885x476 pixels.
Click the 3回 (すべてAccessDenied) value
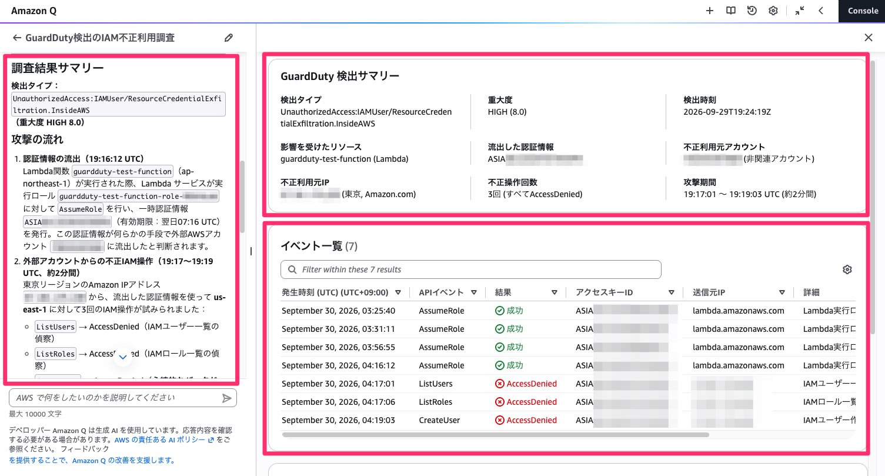pos(535,194)
